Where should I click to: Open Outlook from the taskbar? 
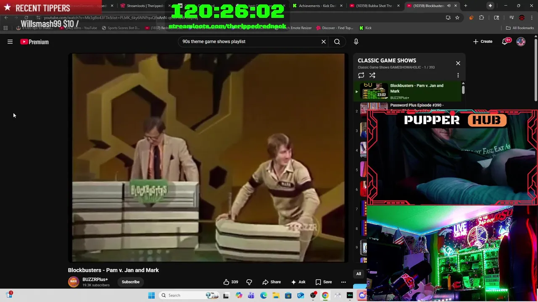point(301,295)
